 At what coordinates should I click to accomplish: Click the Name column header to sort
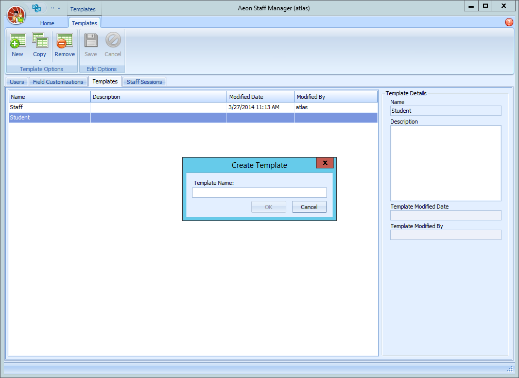coord(49,96)
